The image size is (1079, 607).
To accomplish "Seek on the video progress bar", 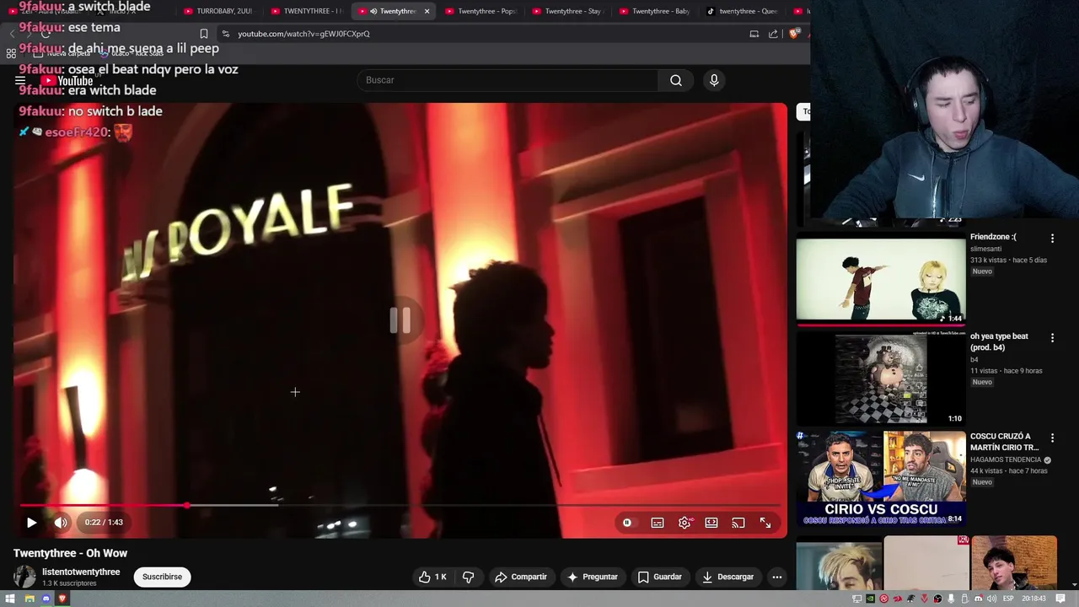I will 400,506.
